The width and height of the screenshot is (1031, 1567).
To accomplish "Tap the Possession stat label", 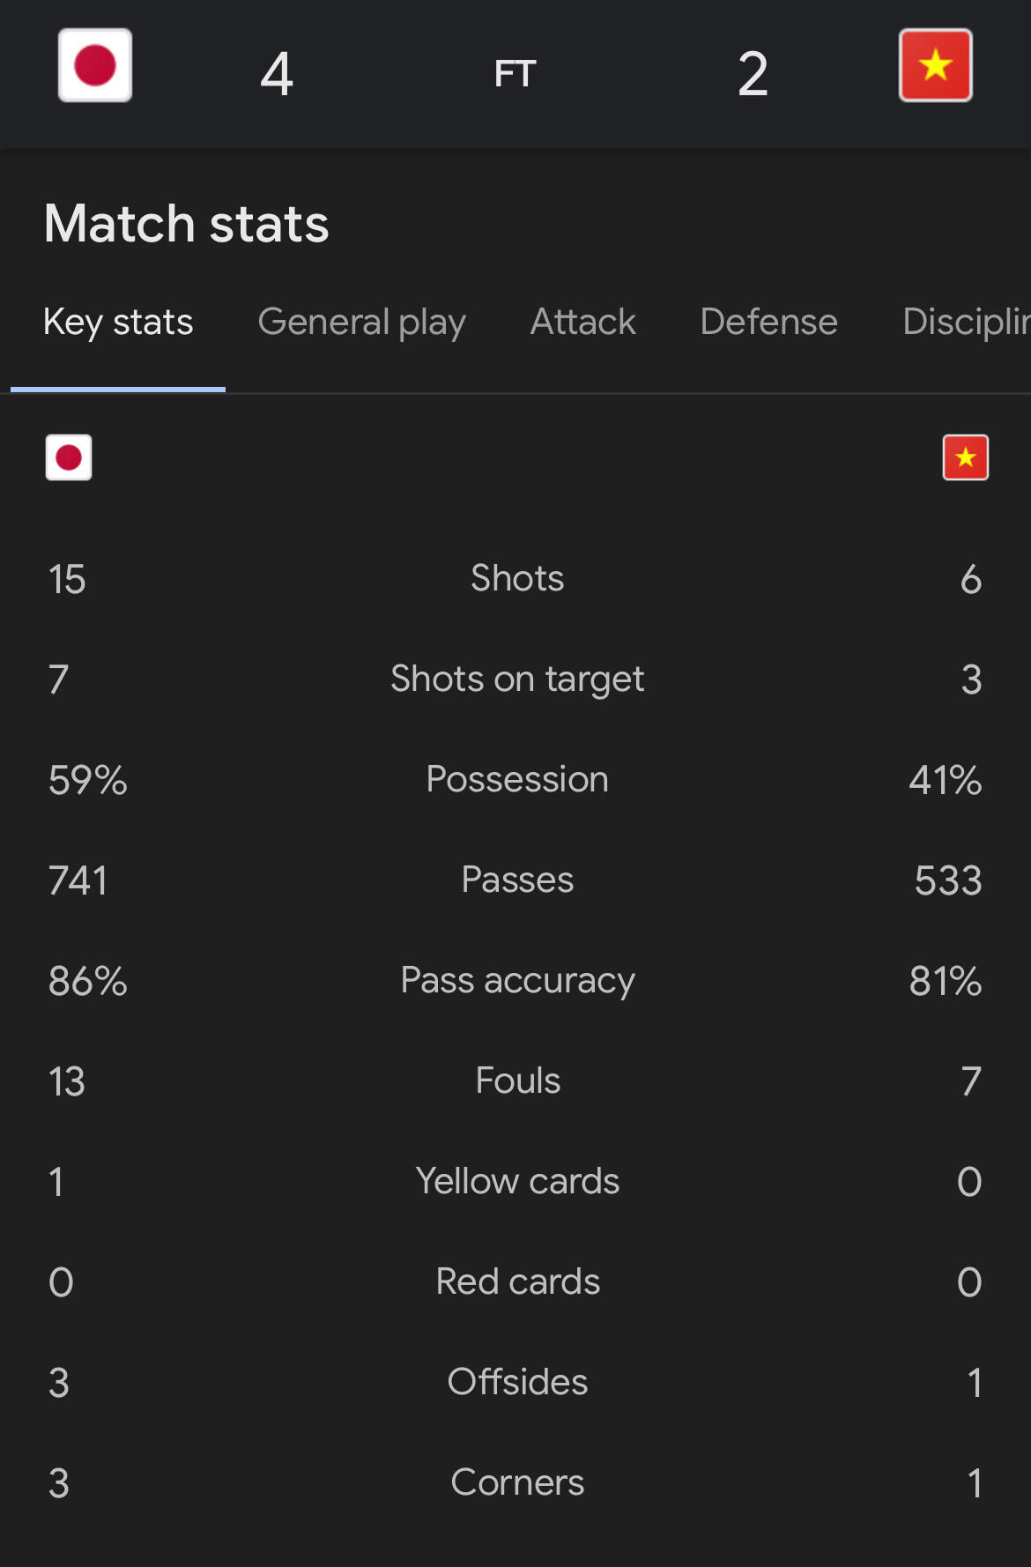I will [517, 780].
